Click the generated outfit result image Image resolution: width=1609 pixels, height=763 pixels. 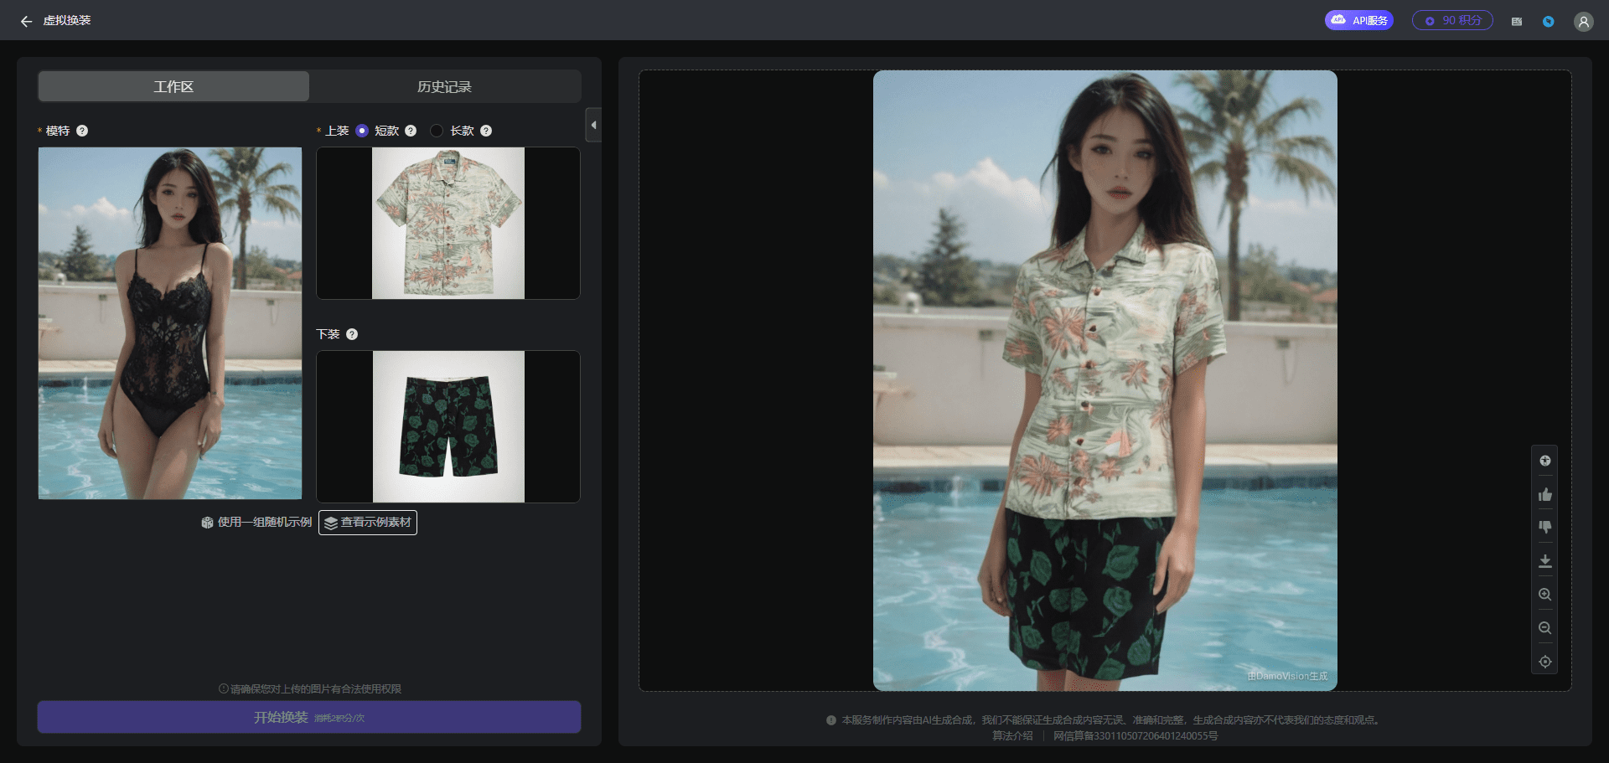pos(1105,380)
